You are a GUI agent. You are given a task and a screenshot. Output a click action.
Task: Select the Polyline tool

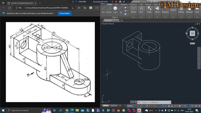pos(109,9)
